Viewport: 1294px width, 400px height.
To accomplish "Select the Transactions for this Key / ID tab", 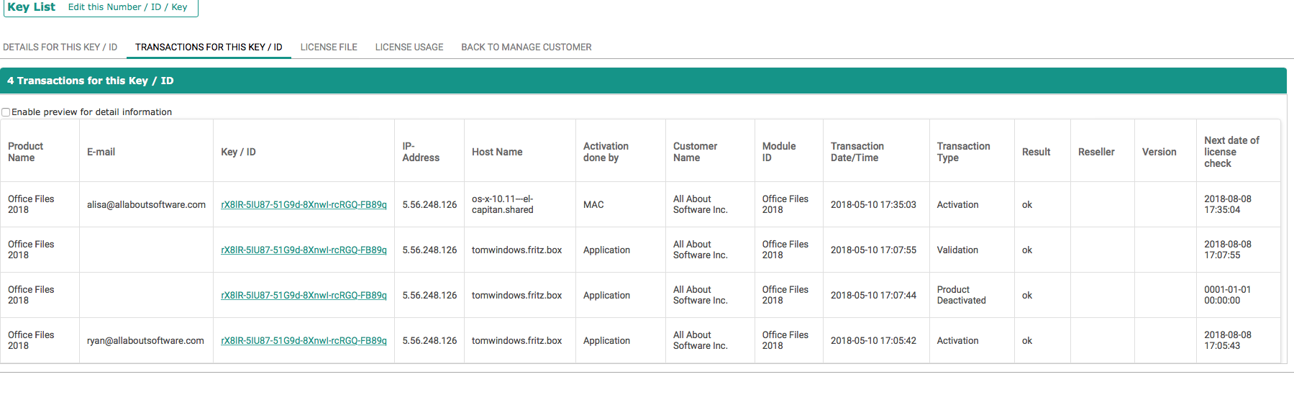I will click(209, 47).
